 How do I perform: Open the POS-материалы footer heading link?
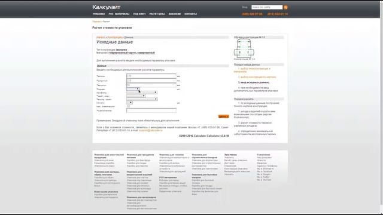tap(168, 177)
